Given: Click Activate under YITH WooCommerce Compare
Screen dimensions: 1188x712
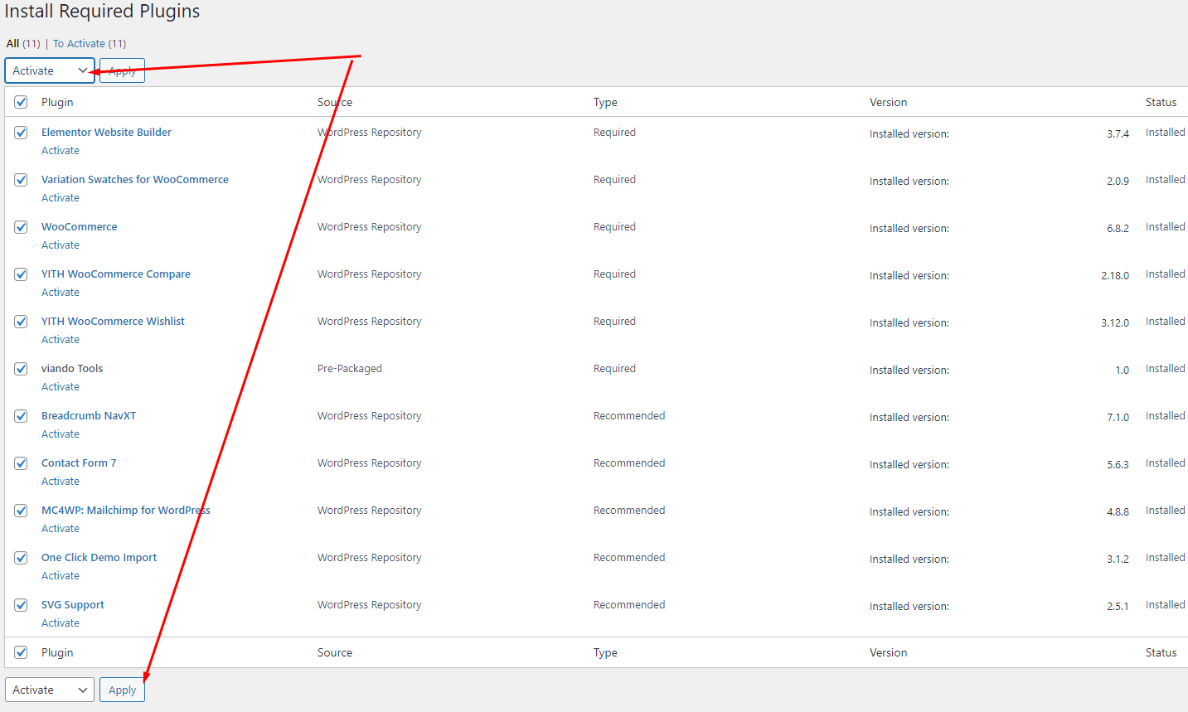Looking at the screenshot, I should [x=61, y=293].
